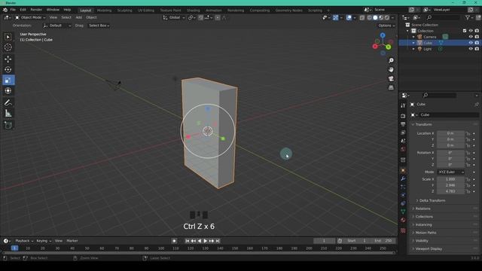Click the End frame field
Image resolution: width=482 pixels, height=271 pixels.
coord(384,241)
